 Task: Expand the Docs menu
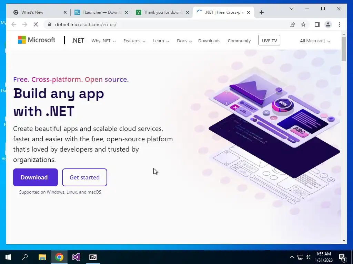tap(184, 41)
